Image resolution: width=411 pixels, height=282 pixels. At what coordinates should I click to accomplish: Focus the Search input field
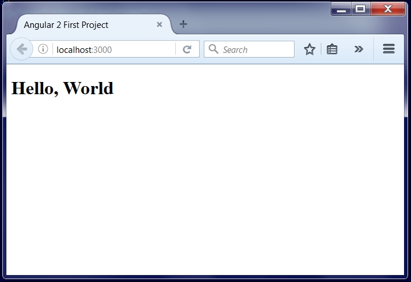click(249, 49)
